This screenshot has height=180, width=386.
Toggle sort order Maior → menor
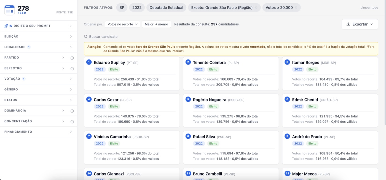156,24
